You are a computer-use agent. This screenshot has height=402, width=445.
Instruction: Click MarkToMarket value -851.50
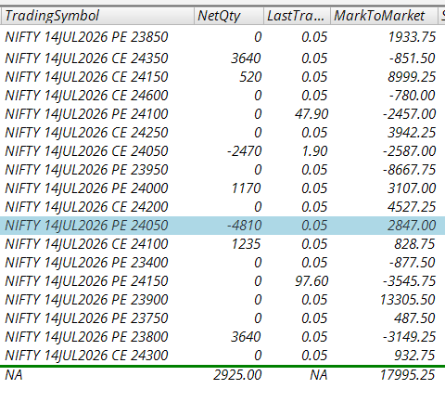(x=413, y=58)
